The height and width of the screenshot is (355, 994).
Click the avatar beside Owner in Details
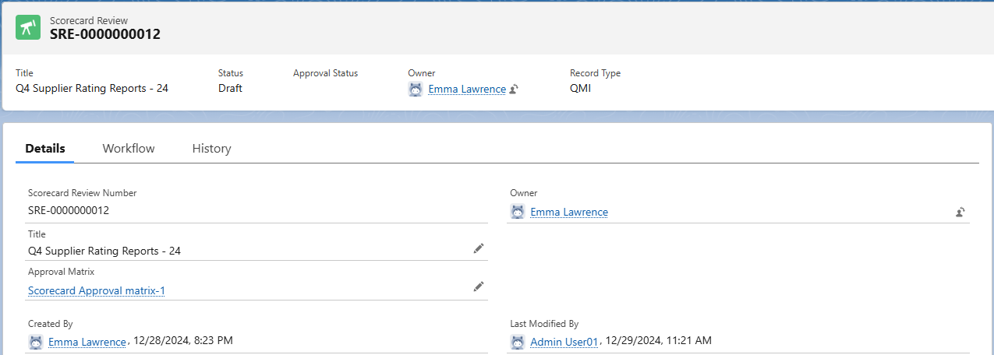point(518,212)
